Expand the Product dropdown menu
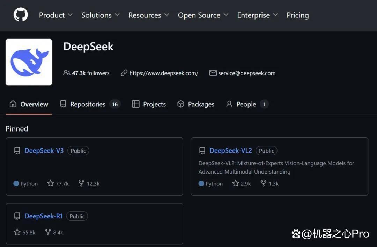 (x=56, y=15)
